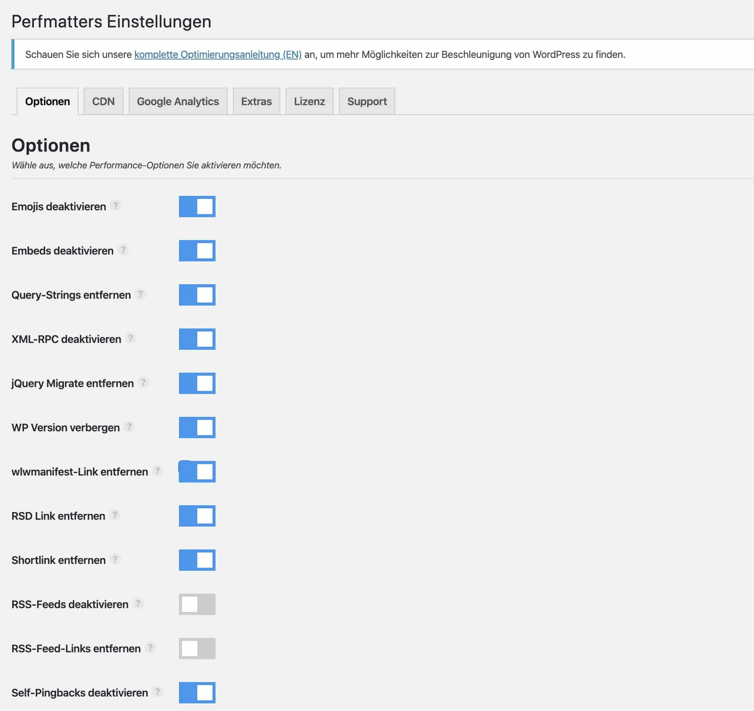The height and width of the screenshot is (711, 754).
Task: Open the Google Analytics tab
Action: pos(178,101)
